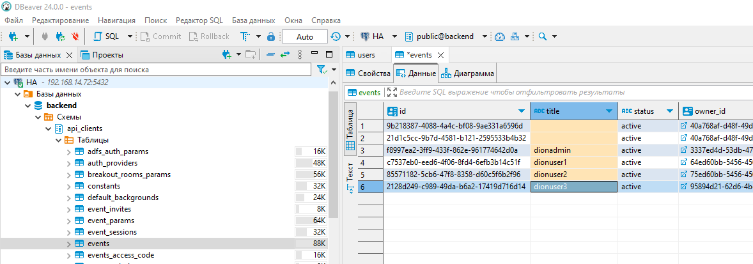Switch to Таблица vertical view tab
The image size is (753, 264).
[350, 128]
